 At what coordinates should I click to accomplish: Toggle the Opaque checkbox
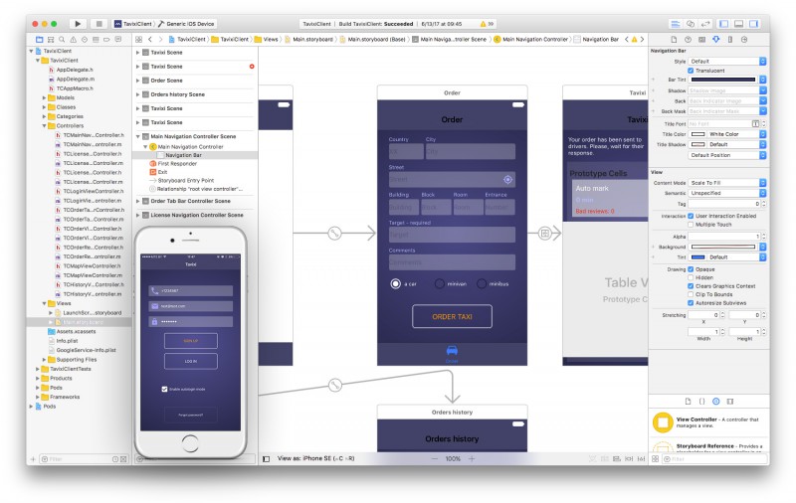(x=691, y=269)
